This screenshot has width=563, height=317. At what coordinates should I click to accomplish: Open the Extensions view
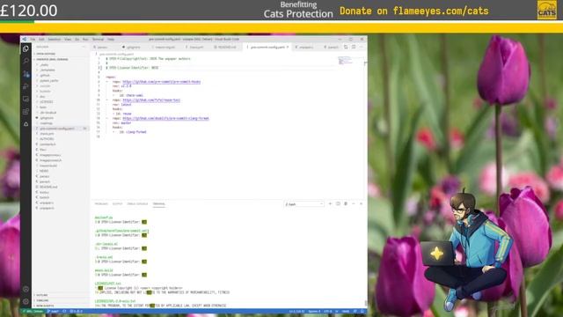coord(26,112)
